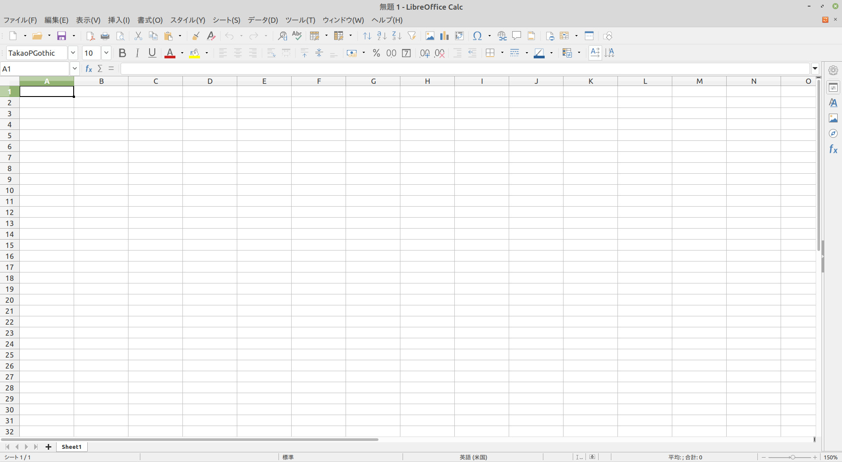This screenshot has height=462, width=842.
Task: Open the AutoFilter funnel icon
Action: click(411, 36)
